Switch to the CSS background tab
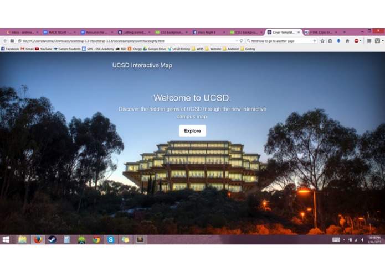 pyautogui.click(x=171, y=32)
